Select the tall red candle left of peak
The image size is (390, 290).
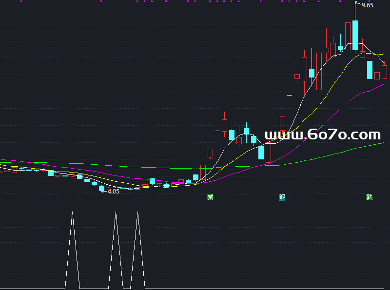point(348,36)
